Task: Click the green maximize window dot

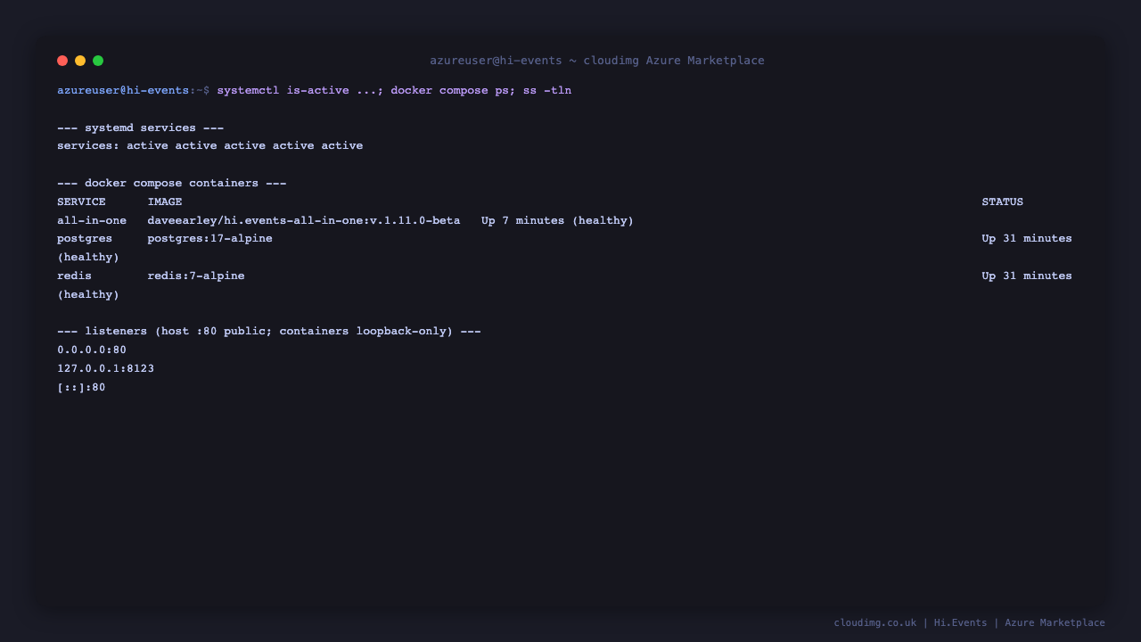Action: pyautogui.click(x=98, y=61)
